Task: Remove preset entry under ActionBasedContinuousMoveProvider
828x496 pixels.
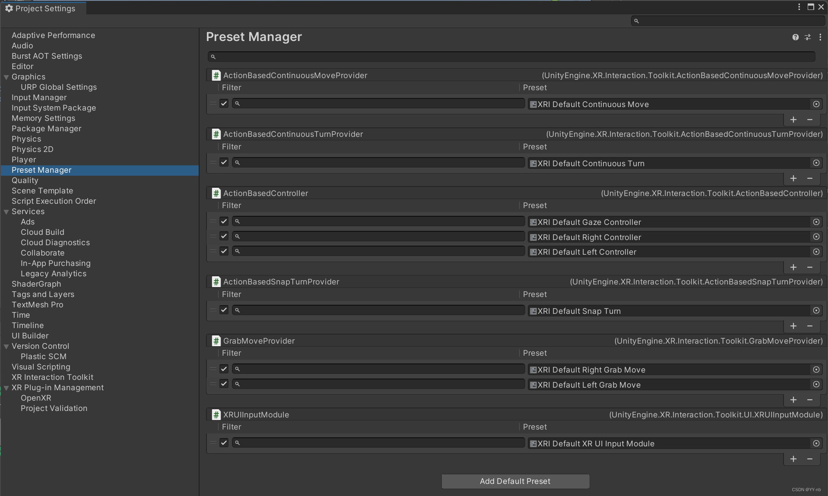Action: pos(810,120)
